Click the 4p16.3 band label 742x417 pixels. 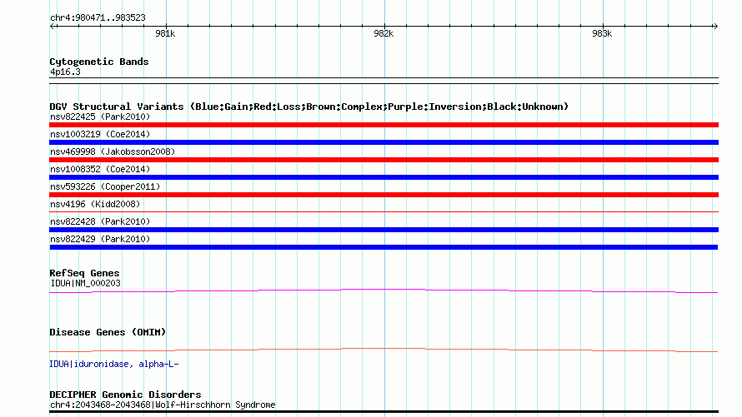pyautogui.click(x=65, y=72)
